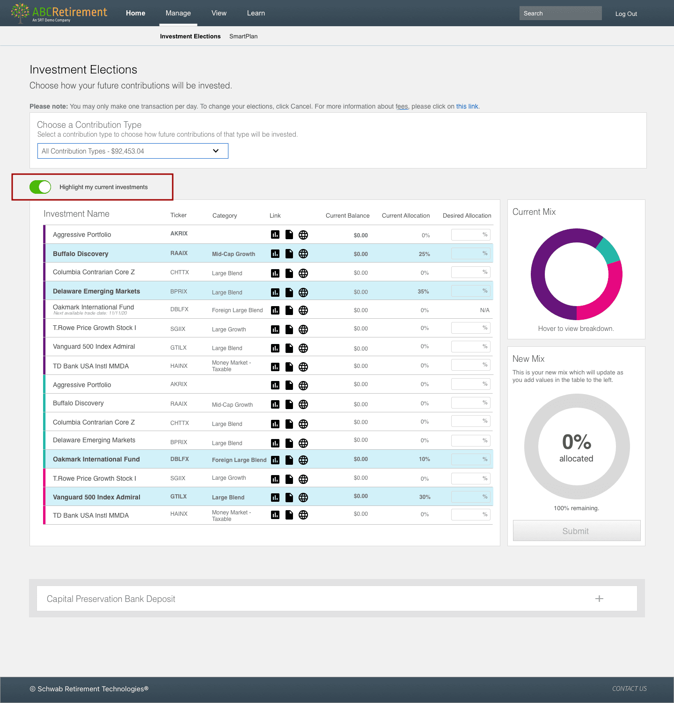
Task: Click the teal segment of Current Mix donut
Action: [x=608, y=250]
